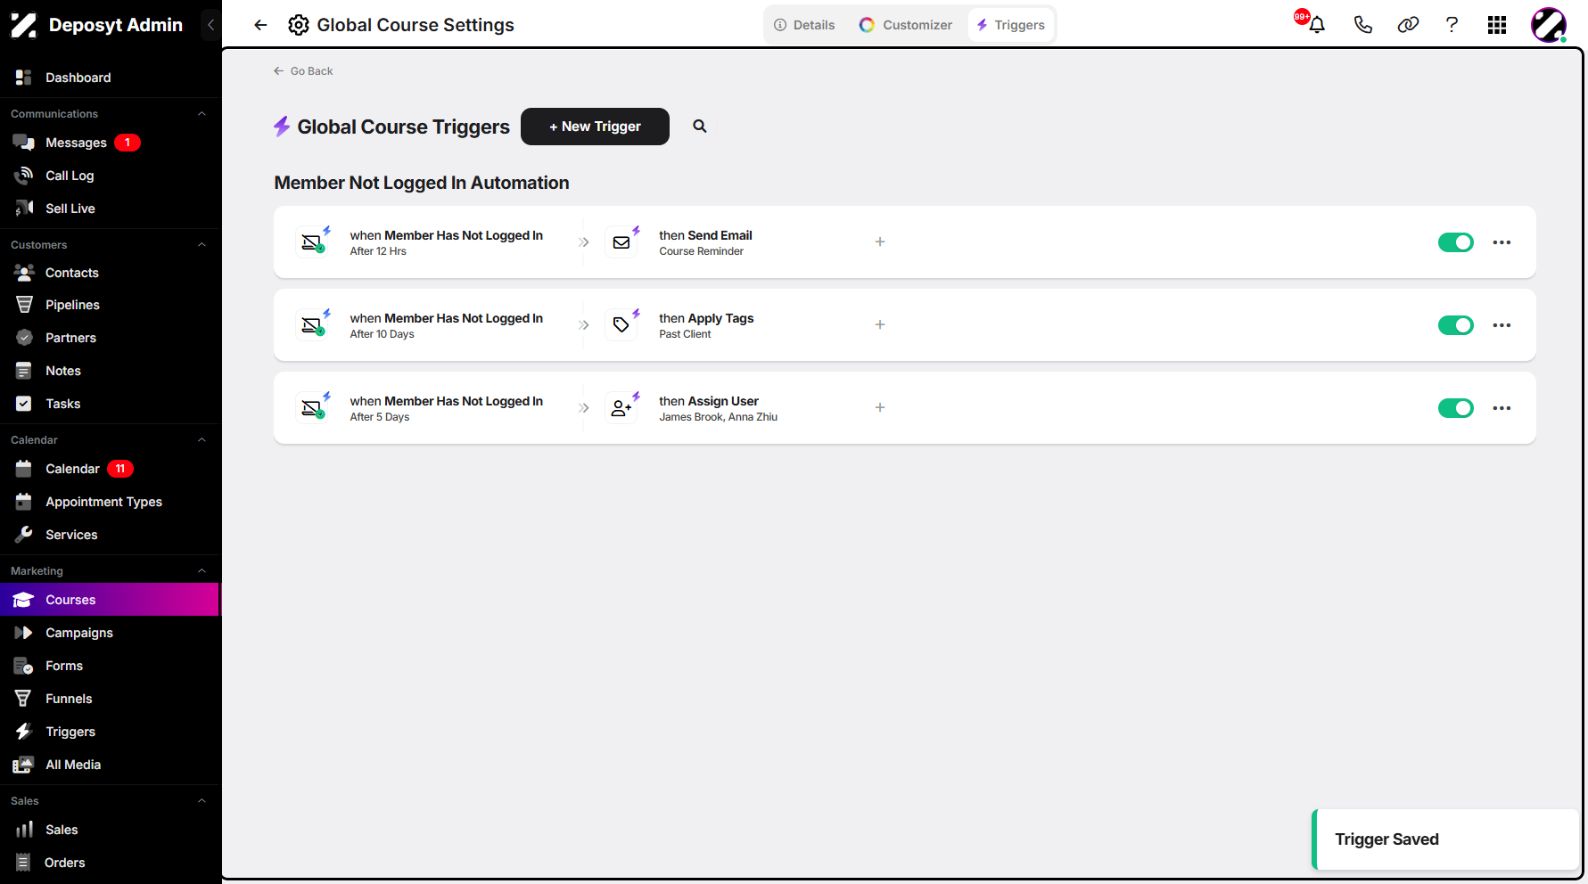Image resolution: width=1588 pixels, height=884 pixels.
Task: Click the New Trigger button
Action: (x=595, y=127)
